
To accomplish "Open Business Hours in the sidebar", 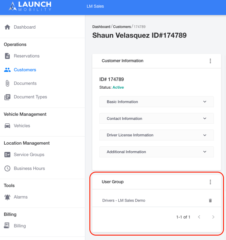I will pyautogui.click(x=29, y=169).
